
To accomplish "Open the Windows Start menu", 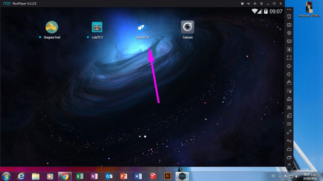I will pos(6,176).
